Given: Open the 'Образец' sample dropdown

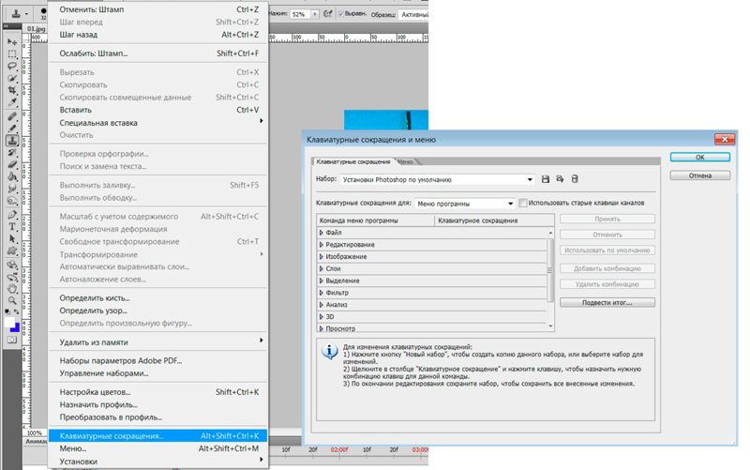Looking at the screenshot, I should 413,14.
